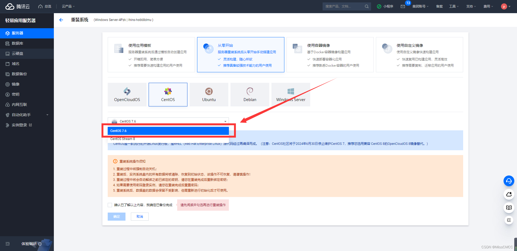Viewport: 517px width, 251px height.
Task: Open 镜像 in the sidebar
Action: coord(27,84)
